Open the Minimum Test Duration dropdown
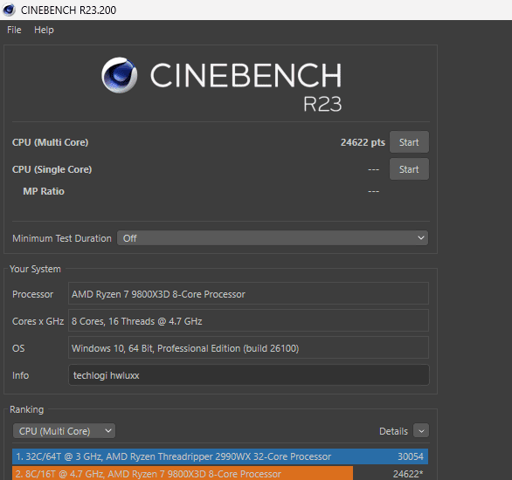512x480 pixels. coord(273,238)
